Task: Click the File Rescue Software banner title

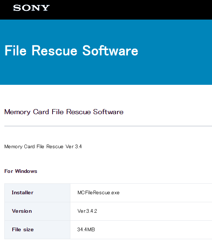Action: coord(71,50)
